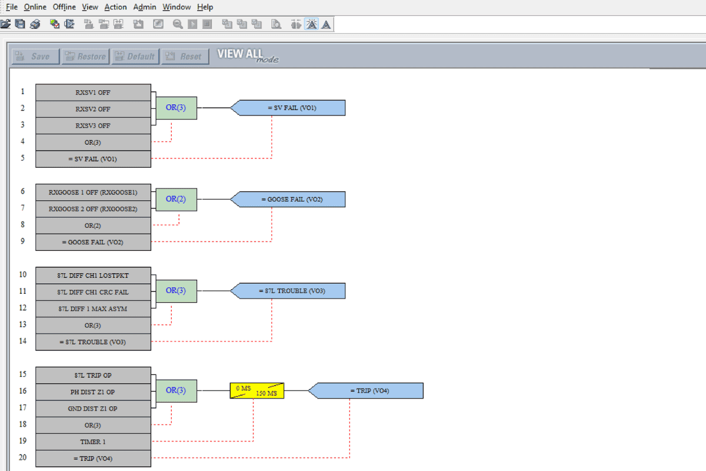Select gray OR(3) entry in row 18
Viewport: 706px width, 471px height.
(93, 424)
